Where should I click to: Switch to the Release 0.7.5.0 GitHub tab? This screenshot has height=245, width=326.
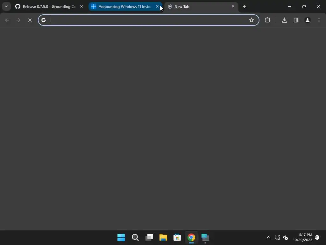pyautogui.click(x=49, y=7)
